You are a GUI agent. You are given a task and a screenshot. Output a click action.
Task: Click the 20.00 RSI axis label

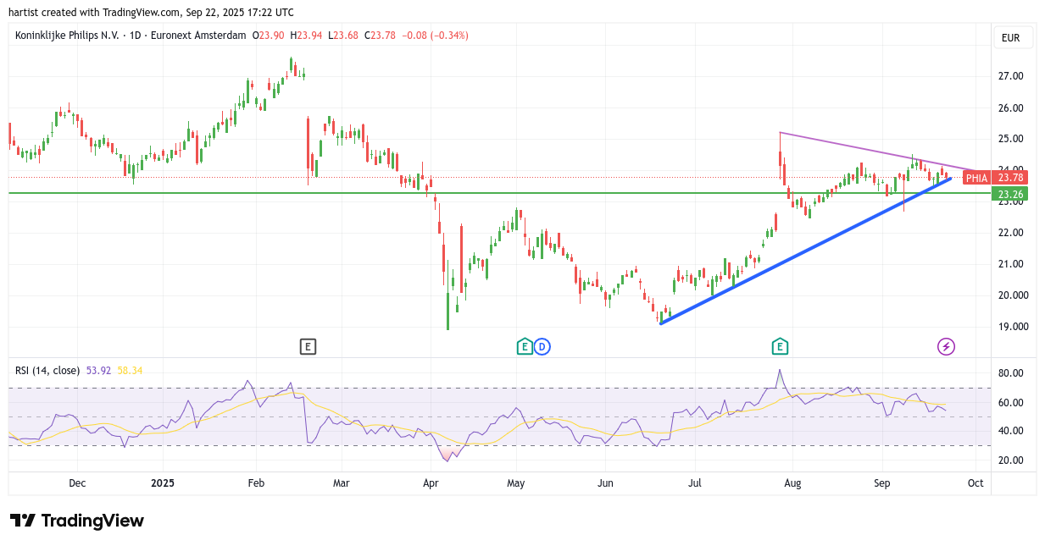1010,461
